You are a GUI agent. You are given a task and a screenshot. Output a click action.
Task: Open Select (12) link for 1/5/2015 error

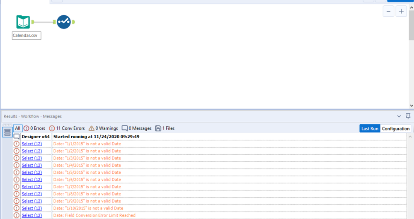click(31, 172)
